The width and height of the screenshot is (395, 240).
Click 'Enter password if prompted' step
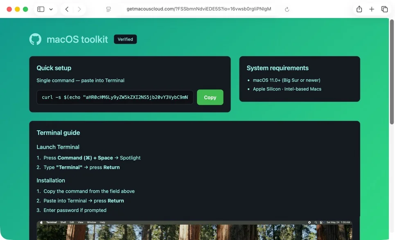[75, 210]
